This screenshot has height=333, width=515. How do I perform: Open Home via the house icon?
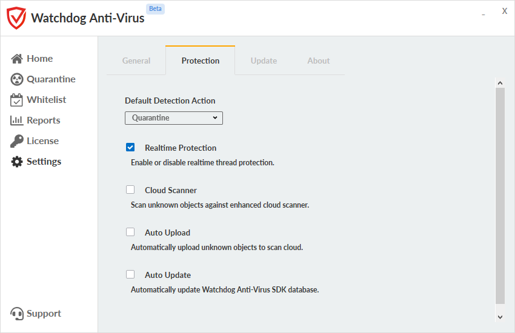click(x=17, y=59)
